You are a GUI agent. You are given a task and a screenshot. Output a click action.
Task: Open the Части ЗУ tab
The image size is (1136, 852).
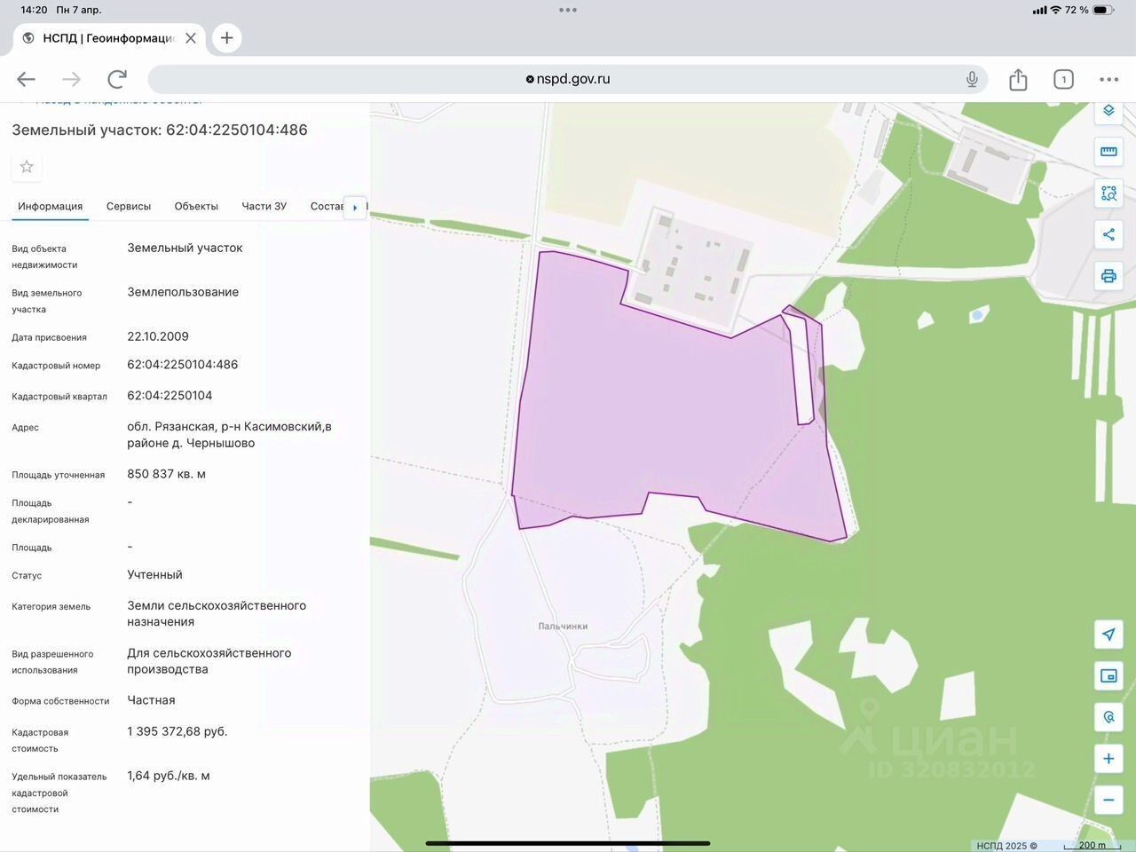coord(264,206)
